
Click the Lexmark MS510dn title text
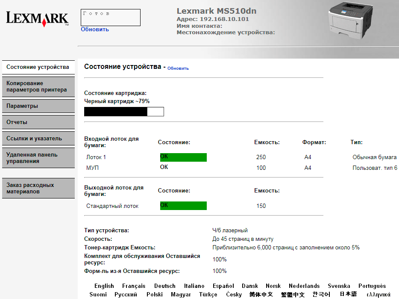click(217, 11)
